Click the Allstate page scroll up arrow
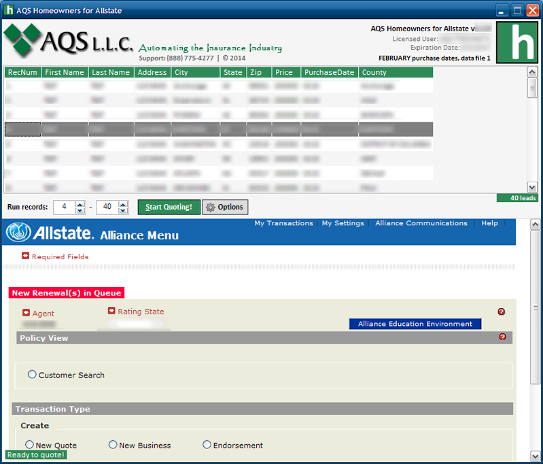 (x=535, y=225)
